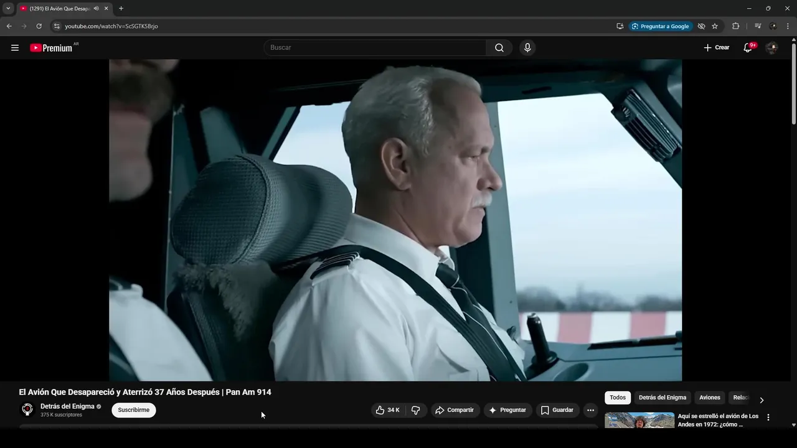Image resolution: width=797 pixels, height=448 pixels.
Task: Open recommended video about Los Andes 1972
Action: tap(639, 420)
